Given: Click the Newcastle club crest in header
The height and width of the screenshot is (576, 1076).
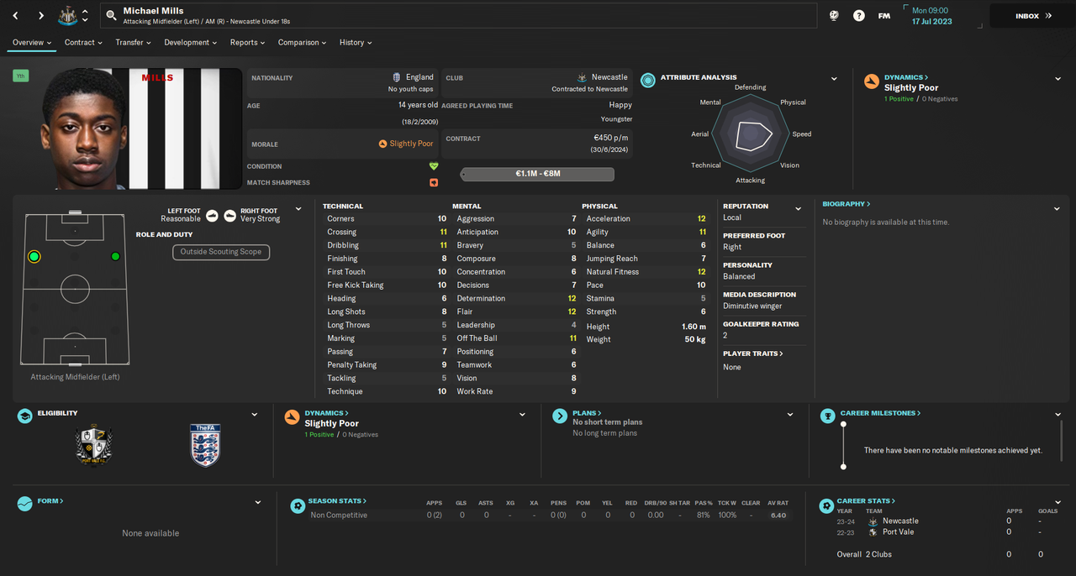Looking at the screenshot, I should coord(67,15).
